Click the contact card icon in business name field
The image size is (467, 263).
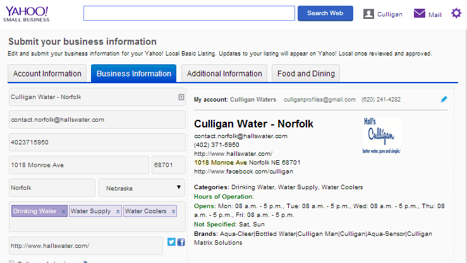pos(181,97)
